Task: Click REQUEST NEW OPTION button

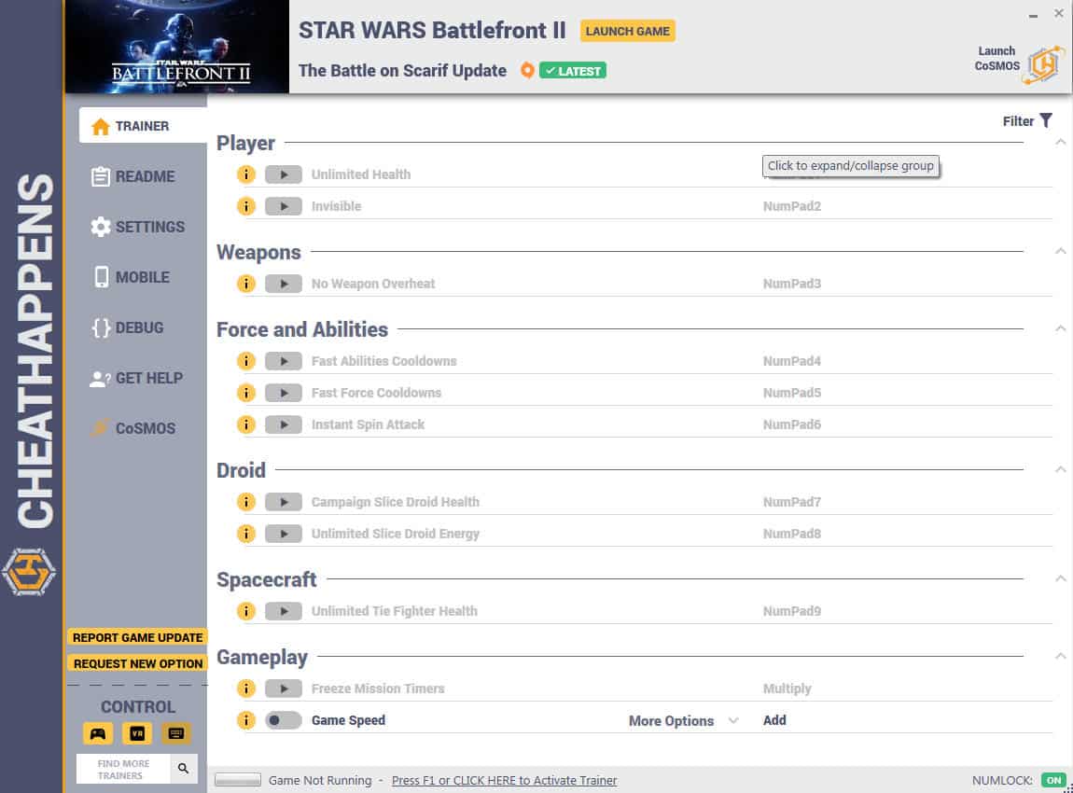Action: (137, 663)
